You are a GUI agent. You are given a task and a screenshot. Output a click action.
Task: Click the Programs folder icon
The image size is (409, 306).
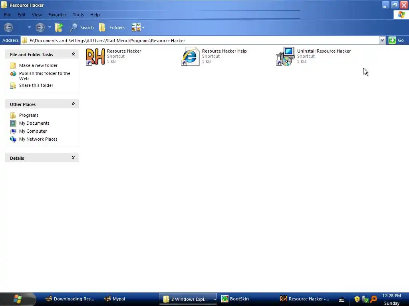[13, 115]
